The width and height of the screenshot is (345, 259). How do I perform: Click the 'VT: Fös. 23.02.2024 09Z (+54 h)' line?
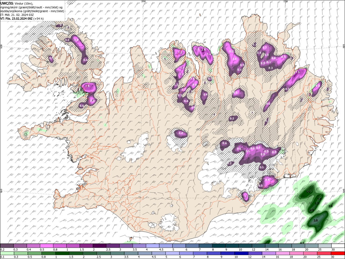[x=22, y=19]
